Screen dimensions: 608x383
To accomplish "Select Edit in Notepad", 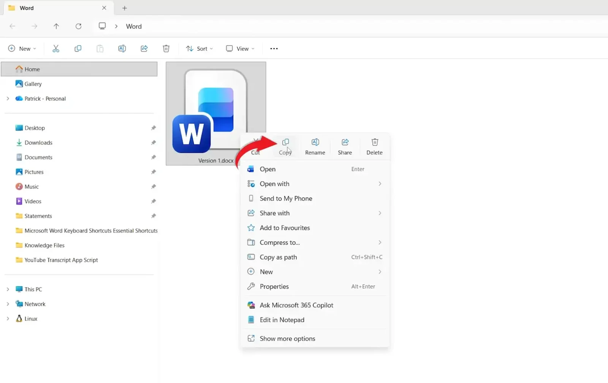I will (x=315, y=320).
